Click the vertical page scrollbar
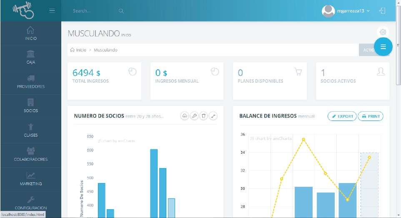Screen dimensions: 401x218 [x=398, y=45]
